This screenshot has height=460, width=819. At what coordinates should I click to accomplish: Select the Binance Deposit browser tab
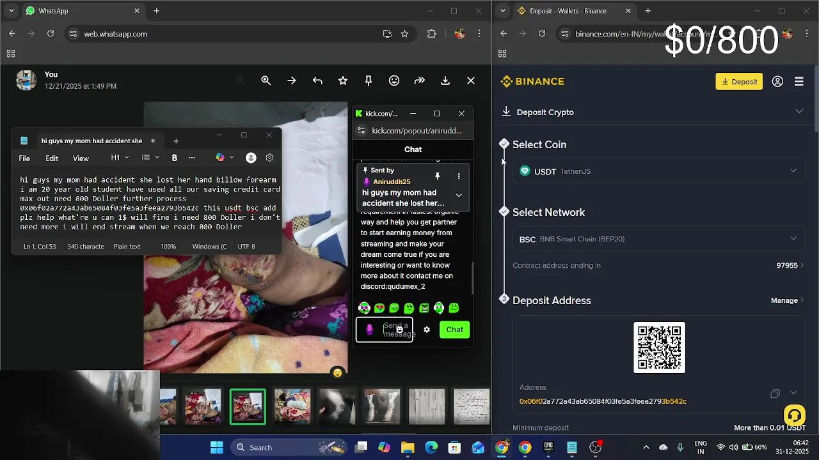point(574,11)
